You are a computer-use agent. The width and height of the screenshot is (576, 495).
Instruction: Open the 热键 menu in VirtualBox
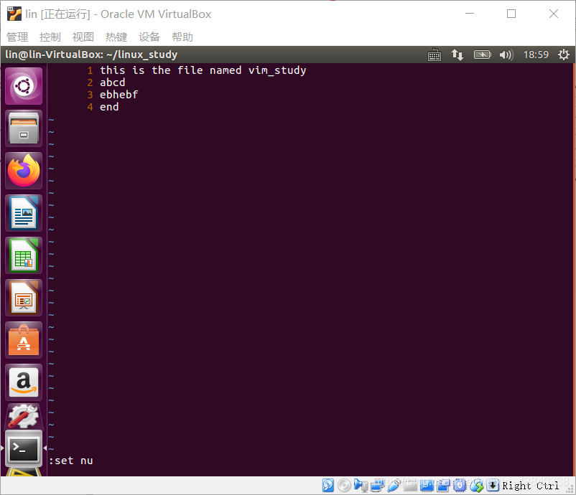pyautogui.click(x=116, y=37)
